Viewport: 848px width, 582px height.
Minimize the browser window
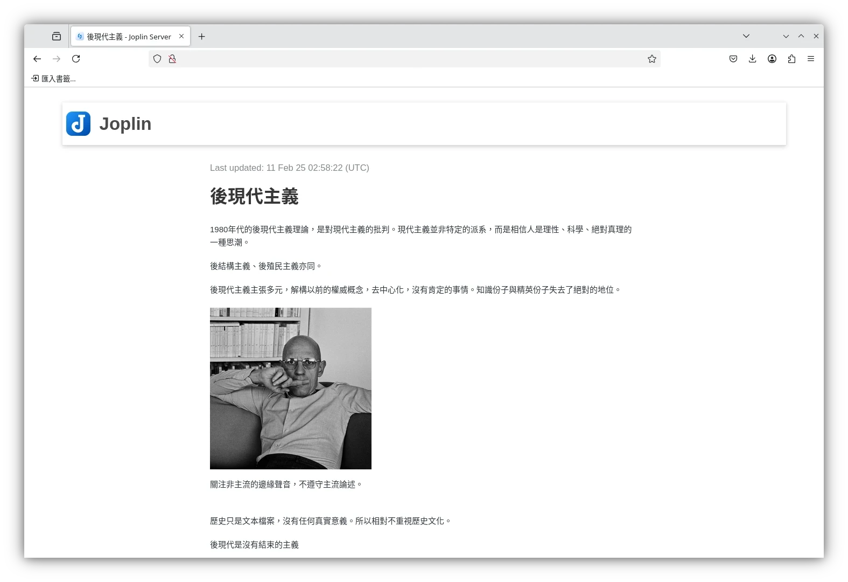tap(786, 36)
